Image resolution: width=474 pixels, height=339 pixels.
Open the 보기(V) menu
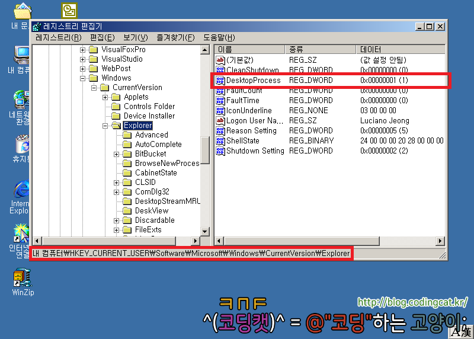coord(136,37)
